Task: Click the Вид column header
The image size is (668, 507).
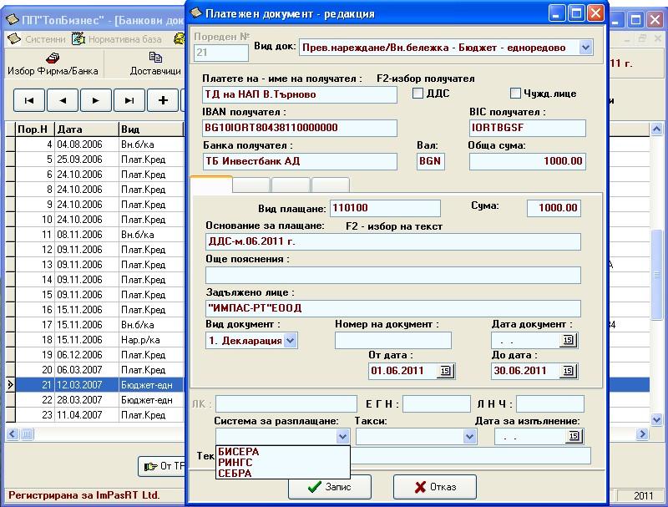Action: 151,129
